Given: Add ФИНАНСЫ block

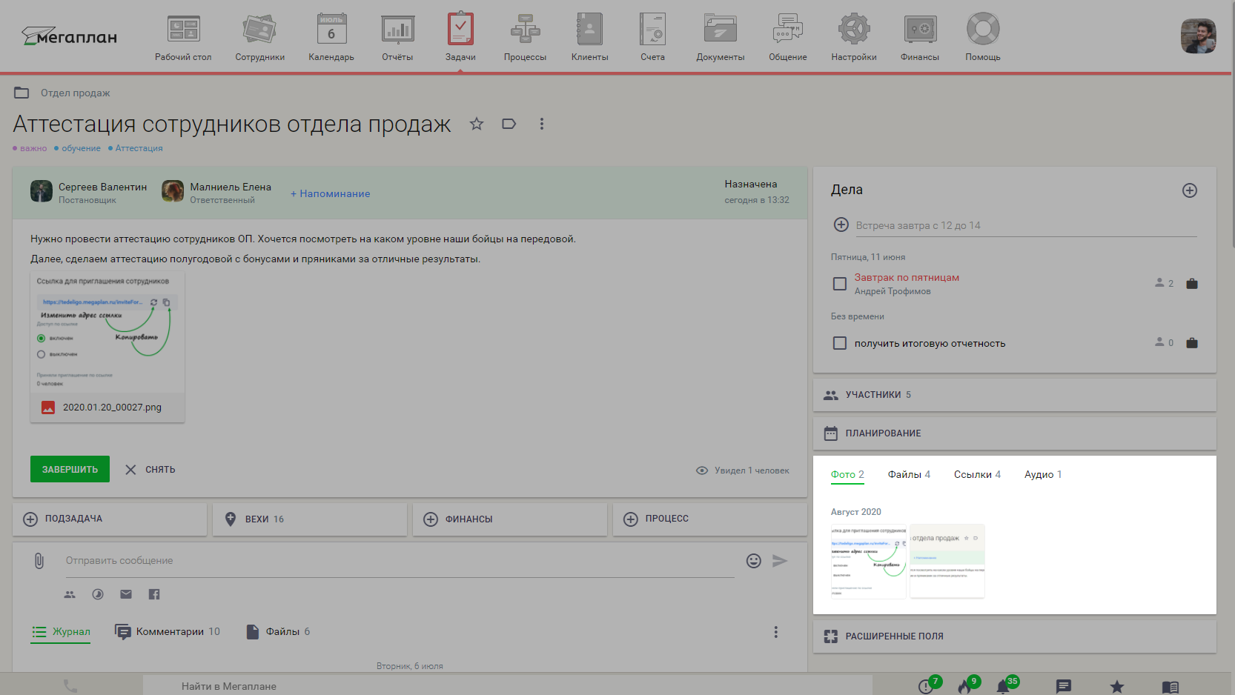Looking at the screenshot, I should pos(510,519).
